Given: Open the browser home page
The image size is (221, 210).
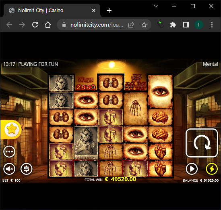Looking at the screenshot, I should pyautogui.click(x=48, y=25).
